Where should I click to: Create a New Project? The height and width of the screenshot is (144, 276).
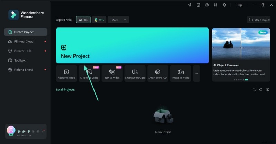coord(132,45)
